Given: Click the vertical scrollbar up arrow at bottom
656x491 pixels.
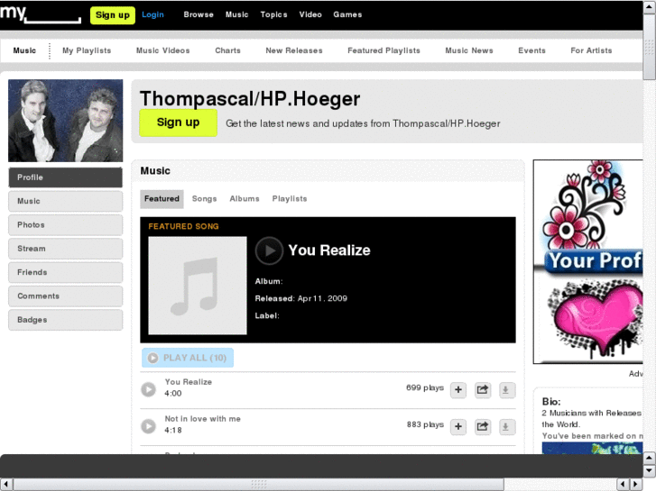Looking at the screenshot, I should coord(650,458).
